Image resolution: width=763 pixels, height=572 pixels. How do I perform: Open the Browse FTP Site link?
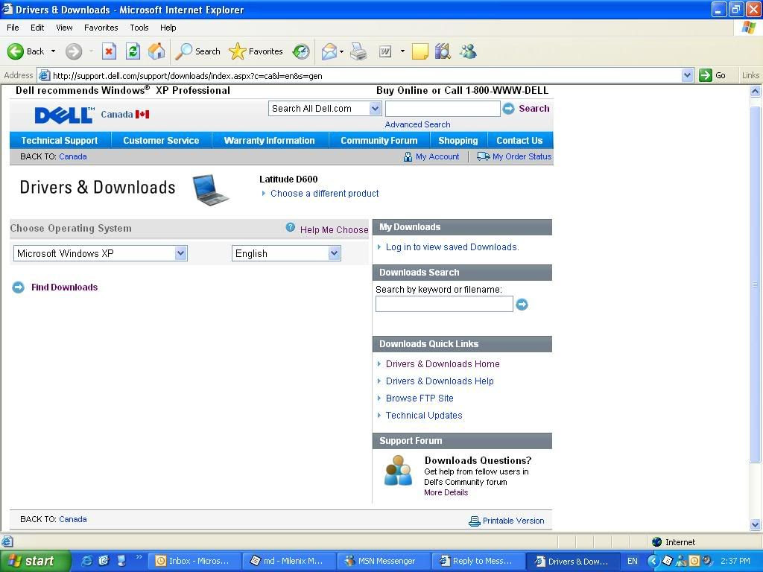(420, 398)
